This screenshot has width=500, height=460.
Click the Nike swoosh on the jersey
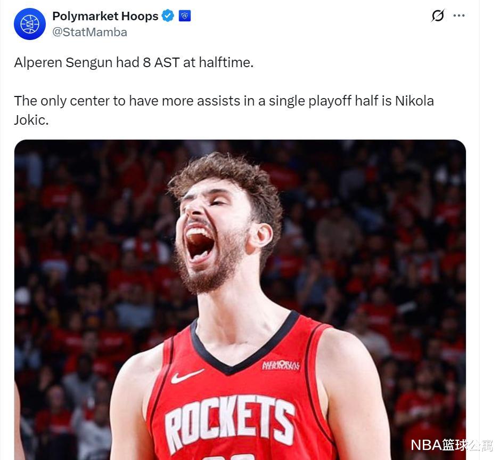(x=187, y=376)
